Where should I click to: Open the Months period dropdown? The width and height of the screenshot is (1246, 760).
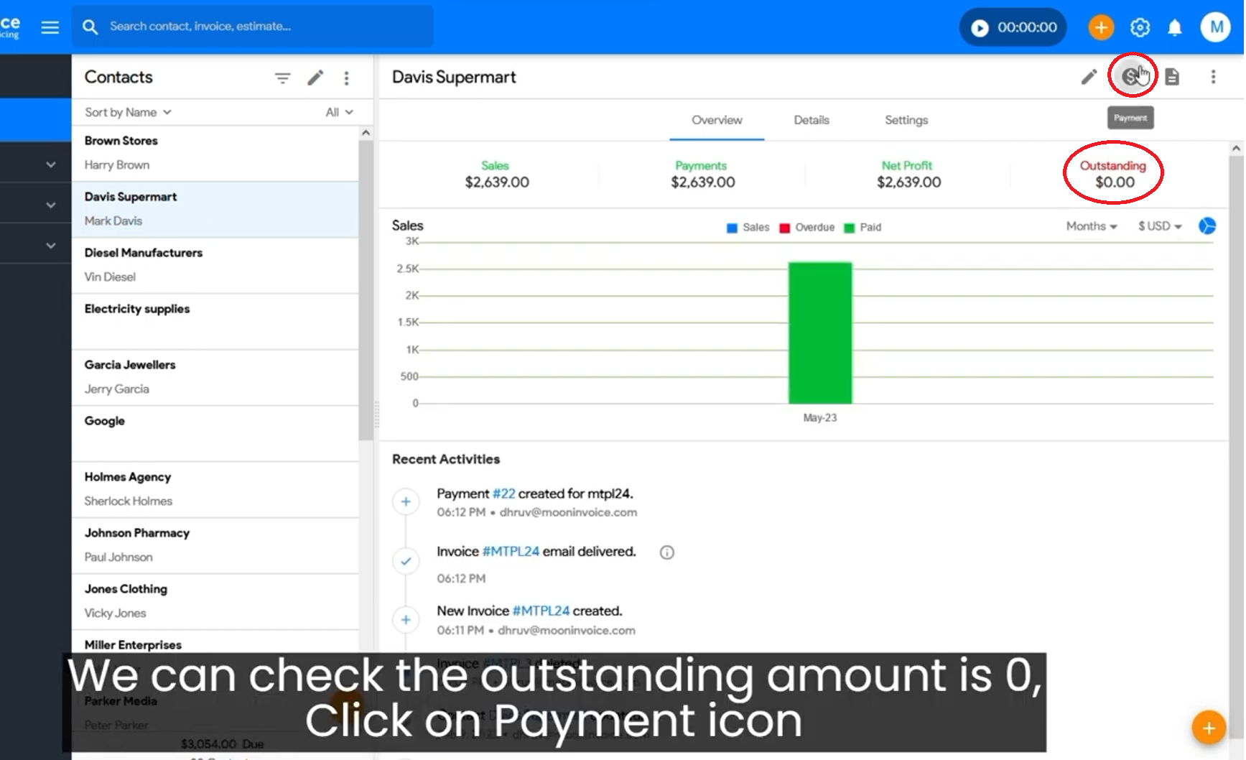1091,226
